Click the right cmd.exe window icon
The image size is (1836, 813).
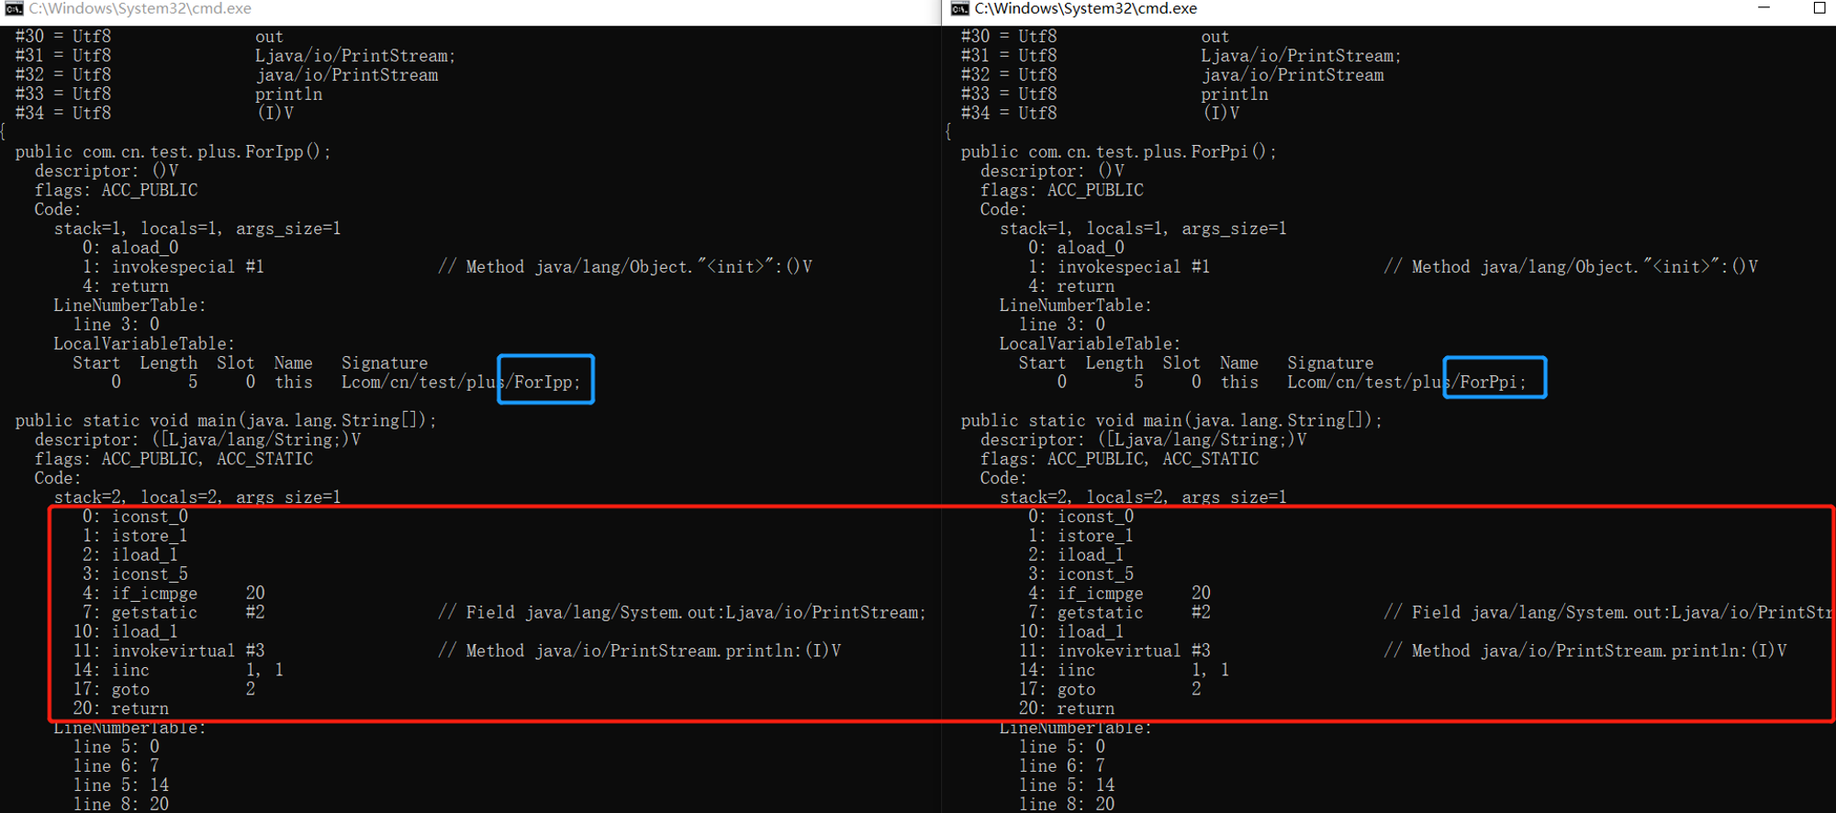click(959, 8)
